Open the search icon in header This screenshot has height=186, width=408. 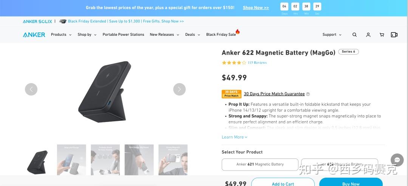pos(354,35)
